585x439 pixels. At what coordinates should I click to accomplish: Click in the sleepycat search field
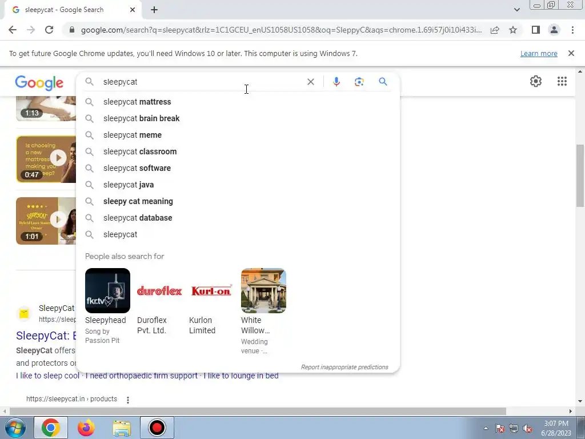[202, 82]
